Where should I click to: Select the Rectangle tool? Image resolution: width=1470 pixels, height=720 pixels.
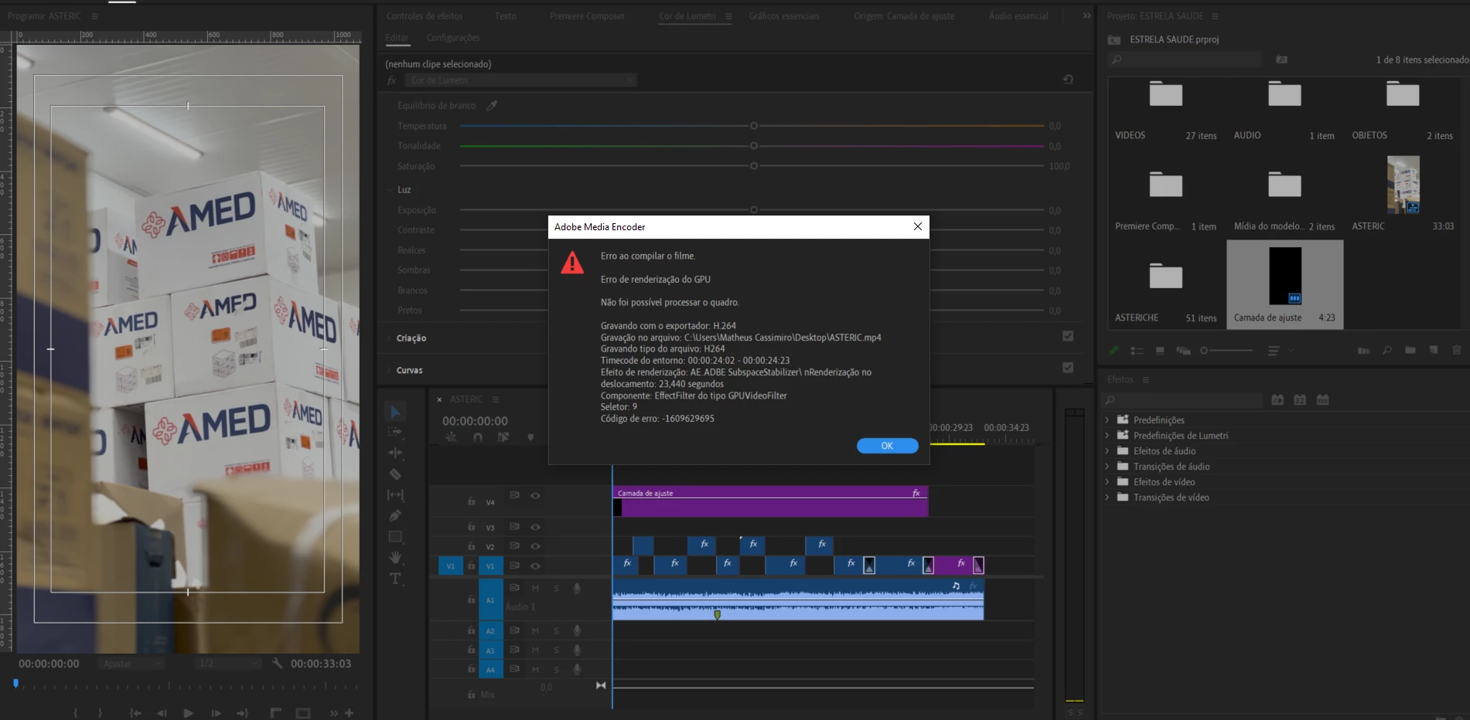(x=395, y=536)
